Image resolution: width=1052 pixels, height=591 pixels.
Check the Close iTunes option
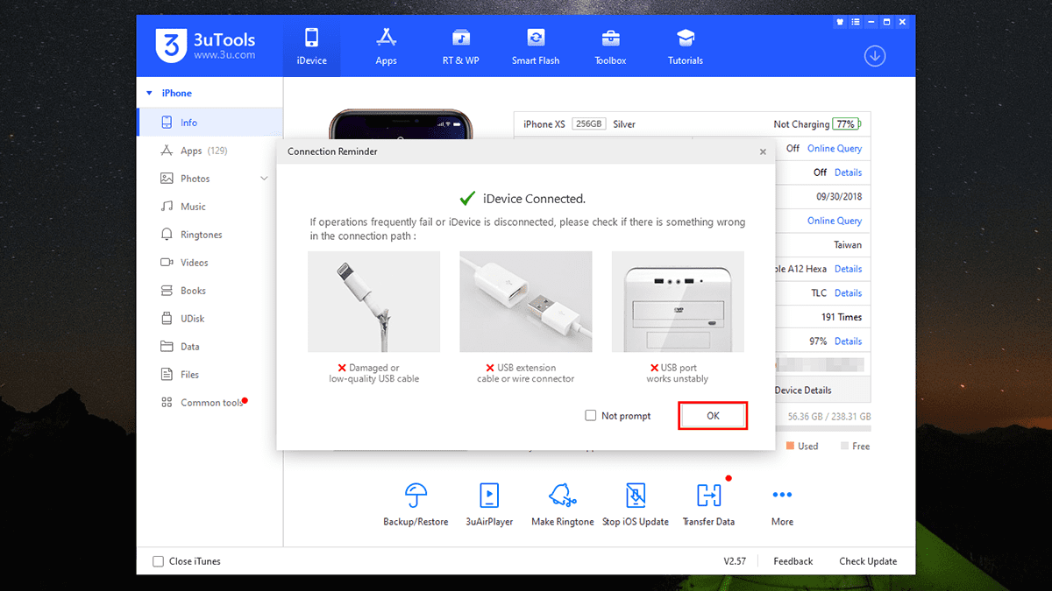[x=159, y=560]
